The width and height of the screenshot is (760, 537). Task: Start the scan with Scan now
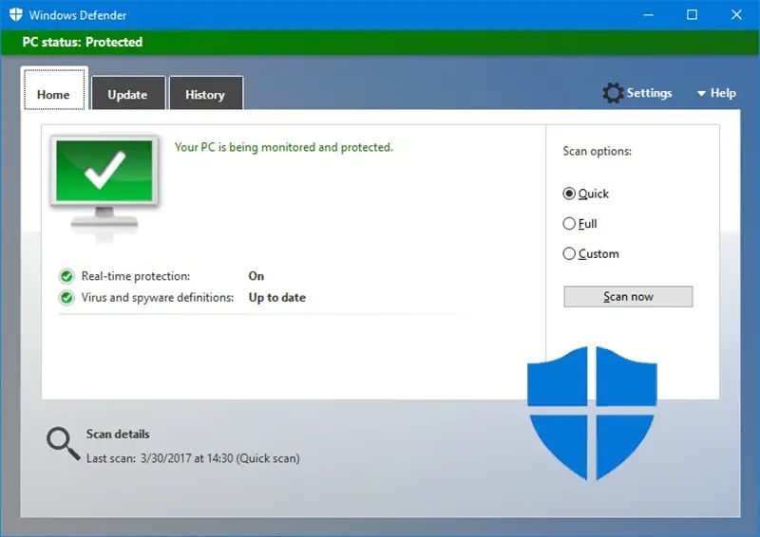coord(628,296)
